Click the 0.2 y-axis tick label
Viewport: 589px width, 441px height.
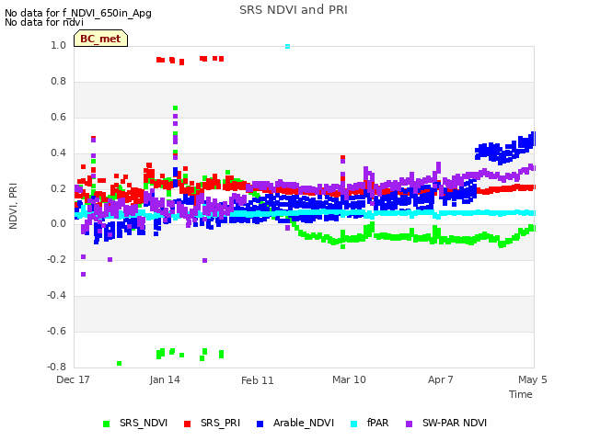click(58, 188)
